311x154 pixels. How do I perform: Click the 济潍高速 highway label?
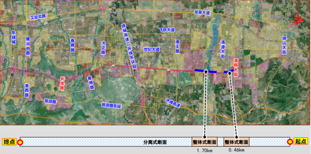click(x=172, y=103)
